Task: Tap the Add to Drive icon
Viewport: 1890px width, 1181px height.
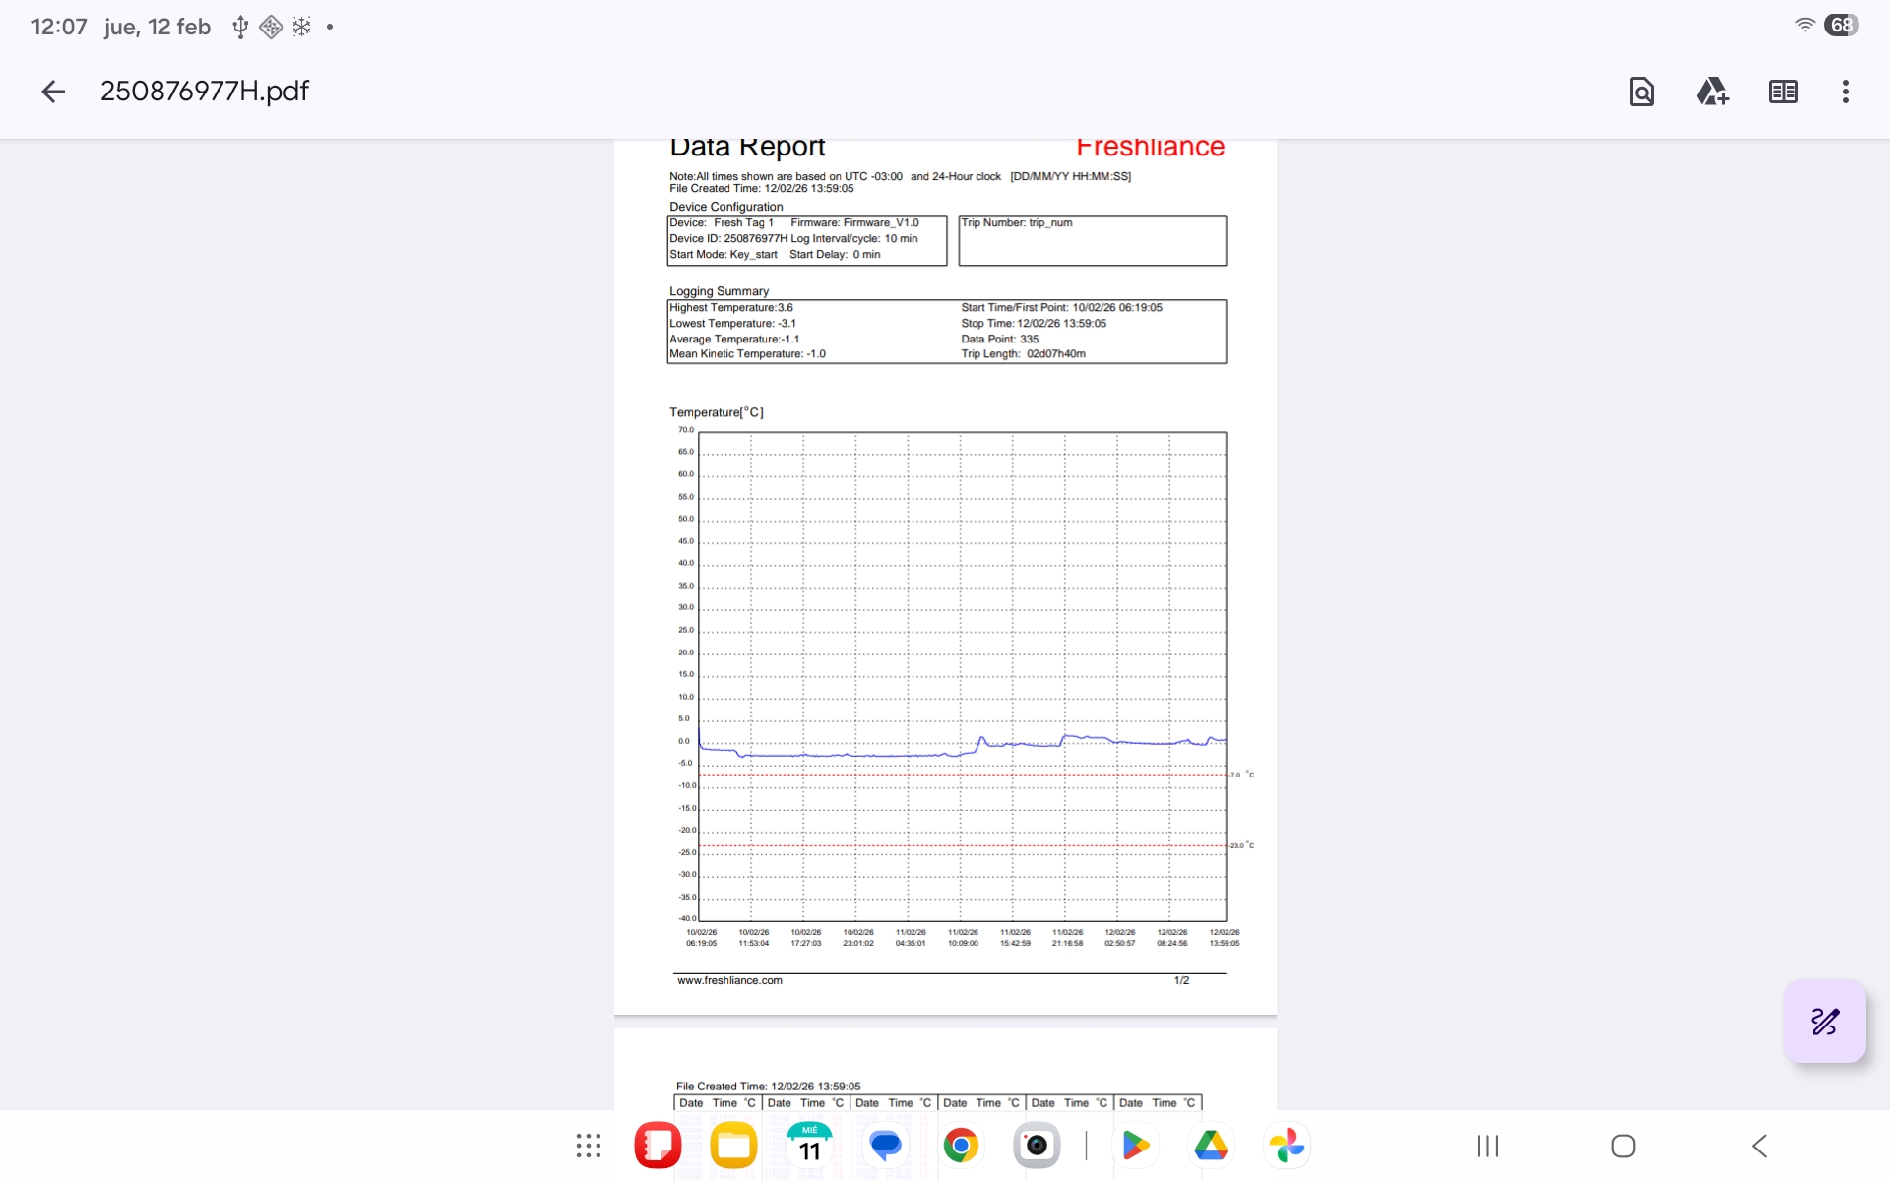Action: [1712, 92]
